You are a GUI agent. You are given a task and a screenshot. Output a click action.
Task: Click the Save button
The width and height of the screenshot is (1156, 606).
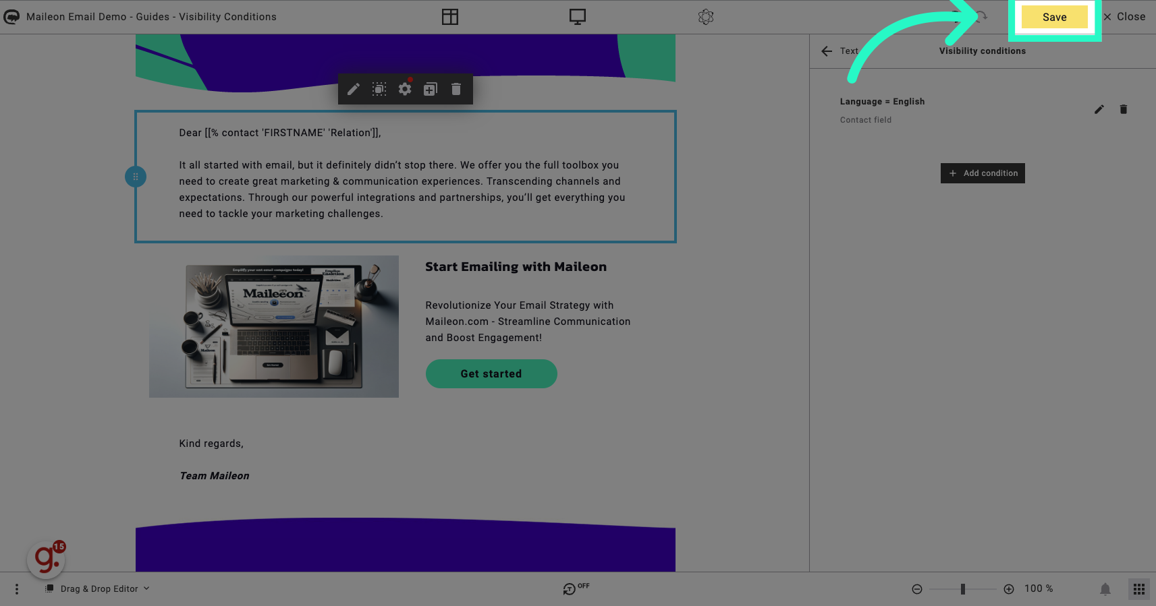(1054, 17)
